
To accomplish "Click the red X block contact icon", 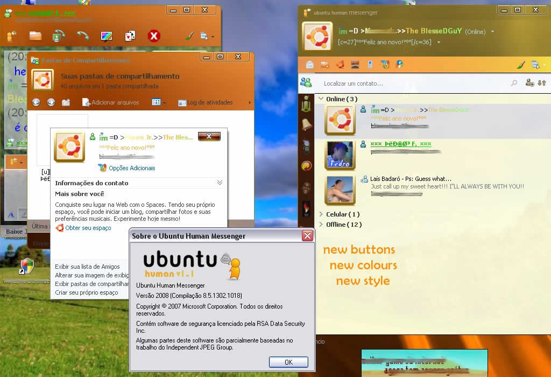I will [153, 36].
